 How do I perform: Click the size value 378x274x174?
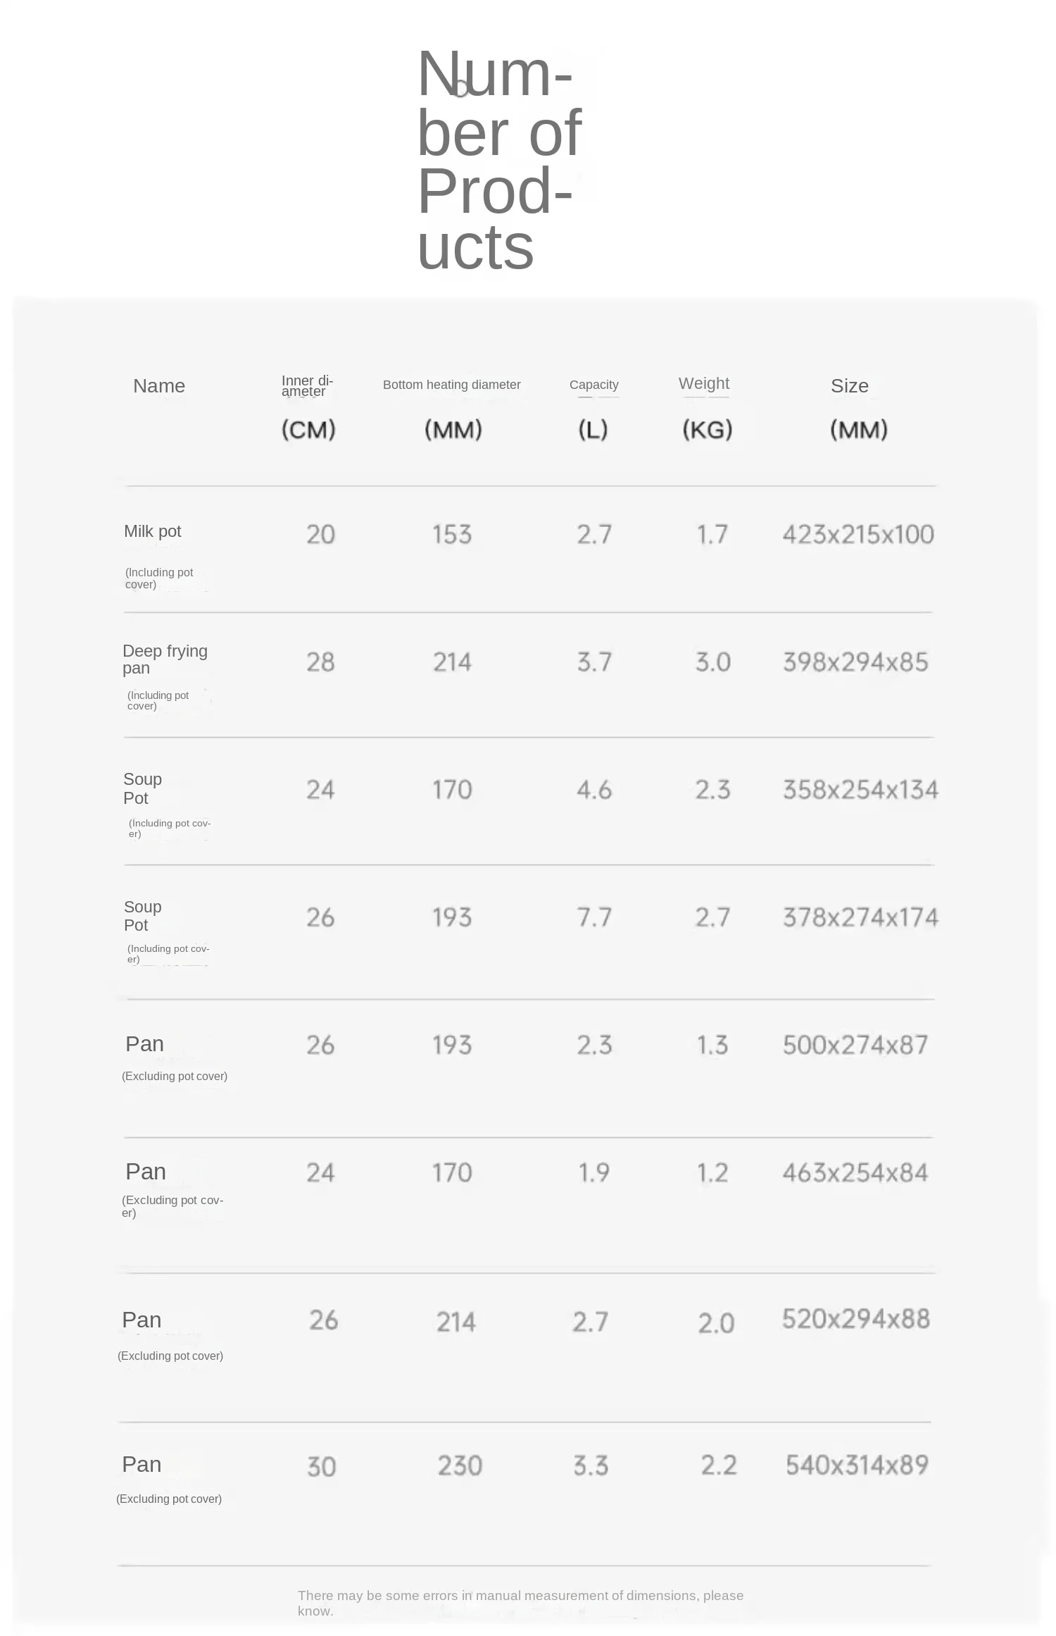860,917
